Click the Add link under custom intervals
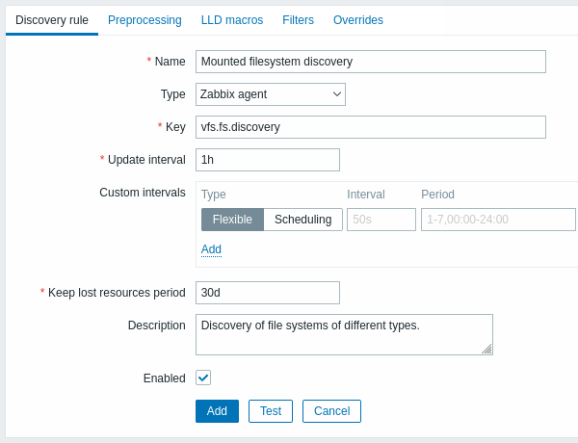The width and height of the screenshot is (578, 443). [211, 249]
